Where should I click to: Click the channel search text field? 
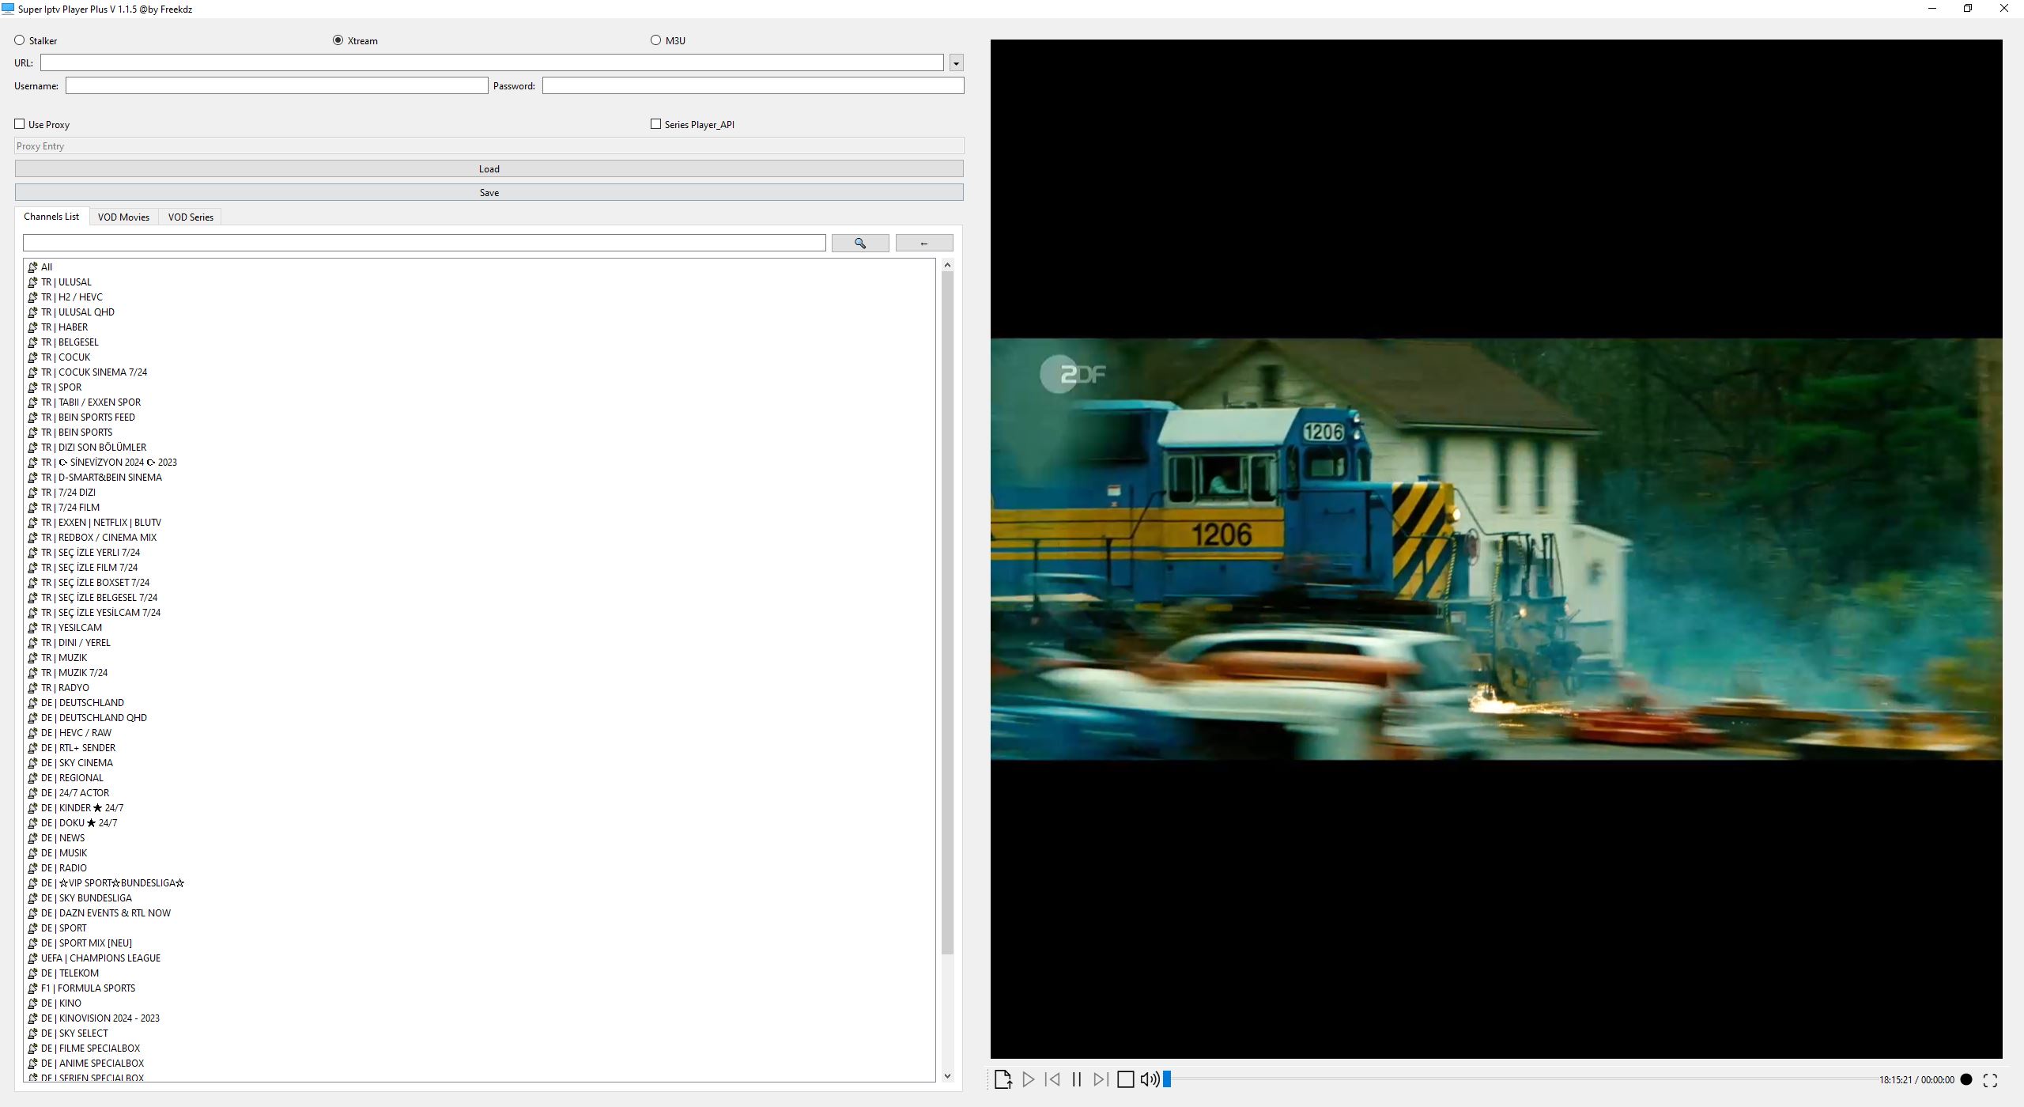[x=425, y=244]
